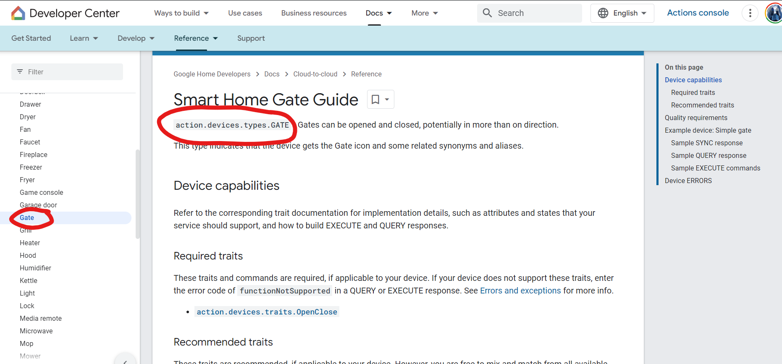782x364 pixels.
Task: Click the Docs breadcrumb link
Action: (x=272, y=74)
